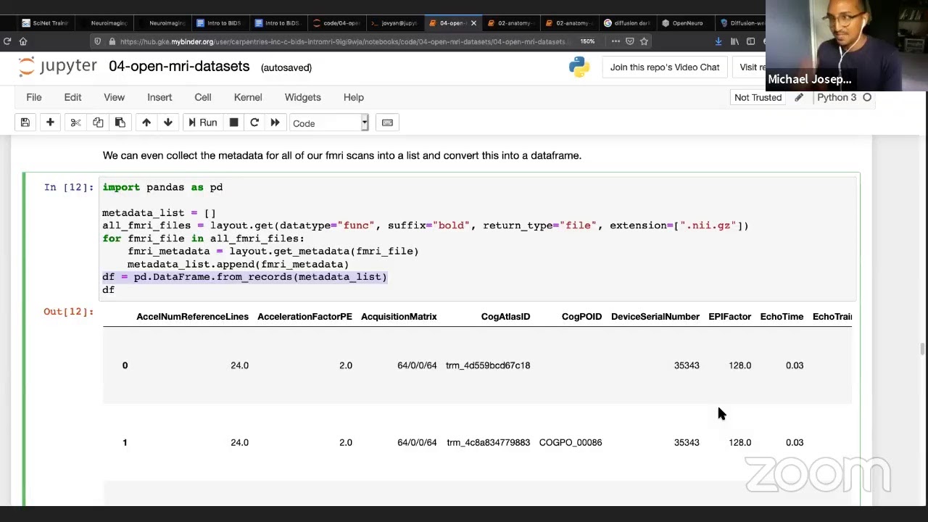This screenshot has width=928, height=522.
Task: Click Join this repo's Video Chat button
Action: click(x=665, y=67)
